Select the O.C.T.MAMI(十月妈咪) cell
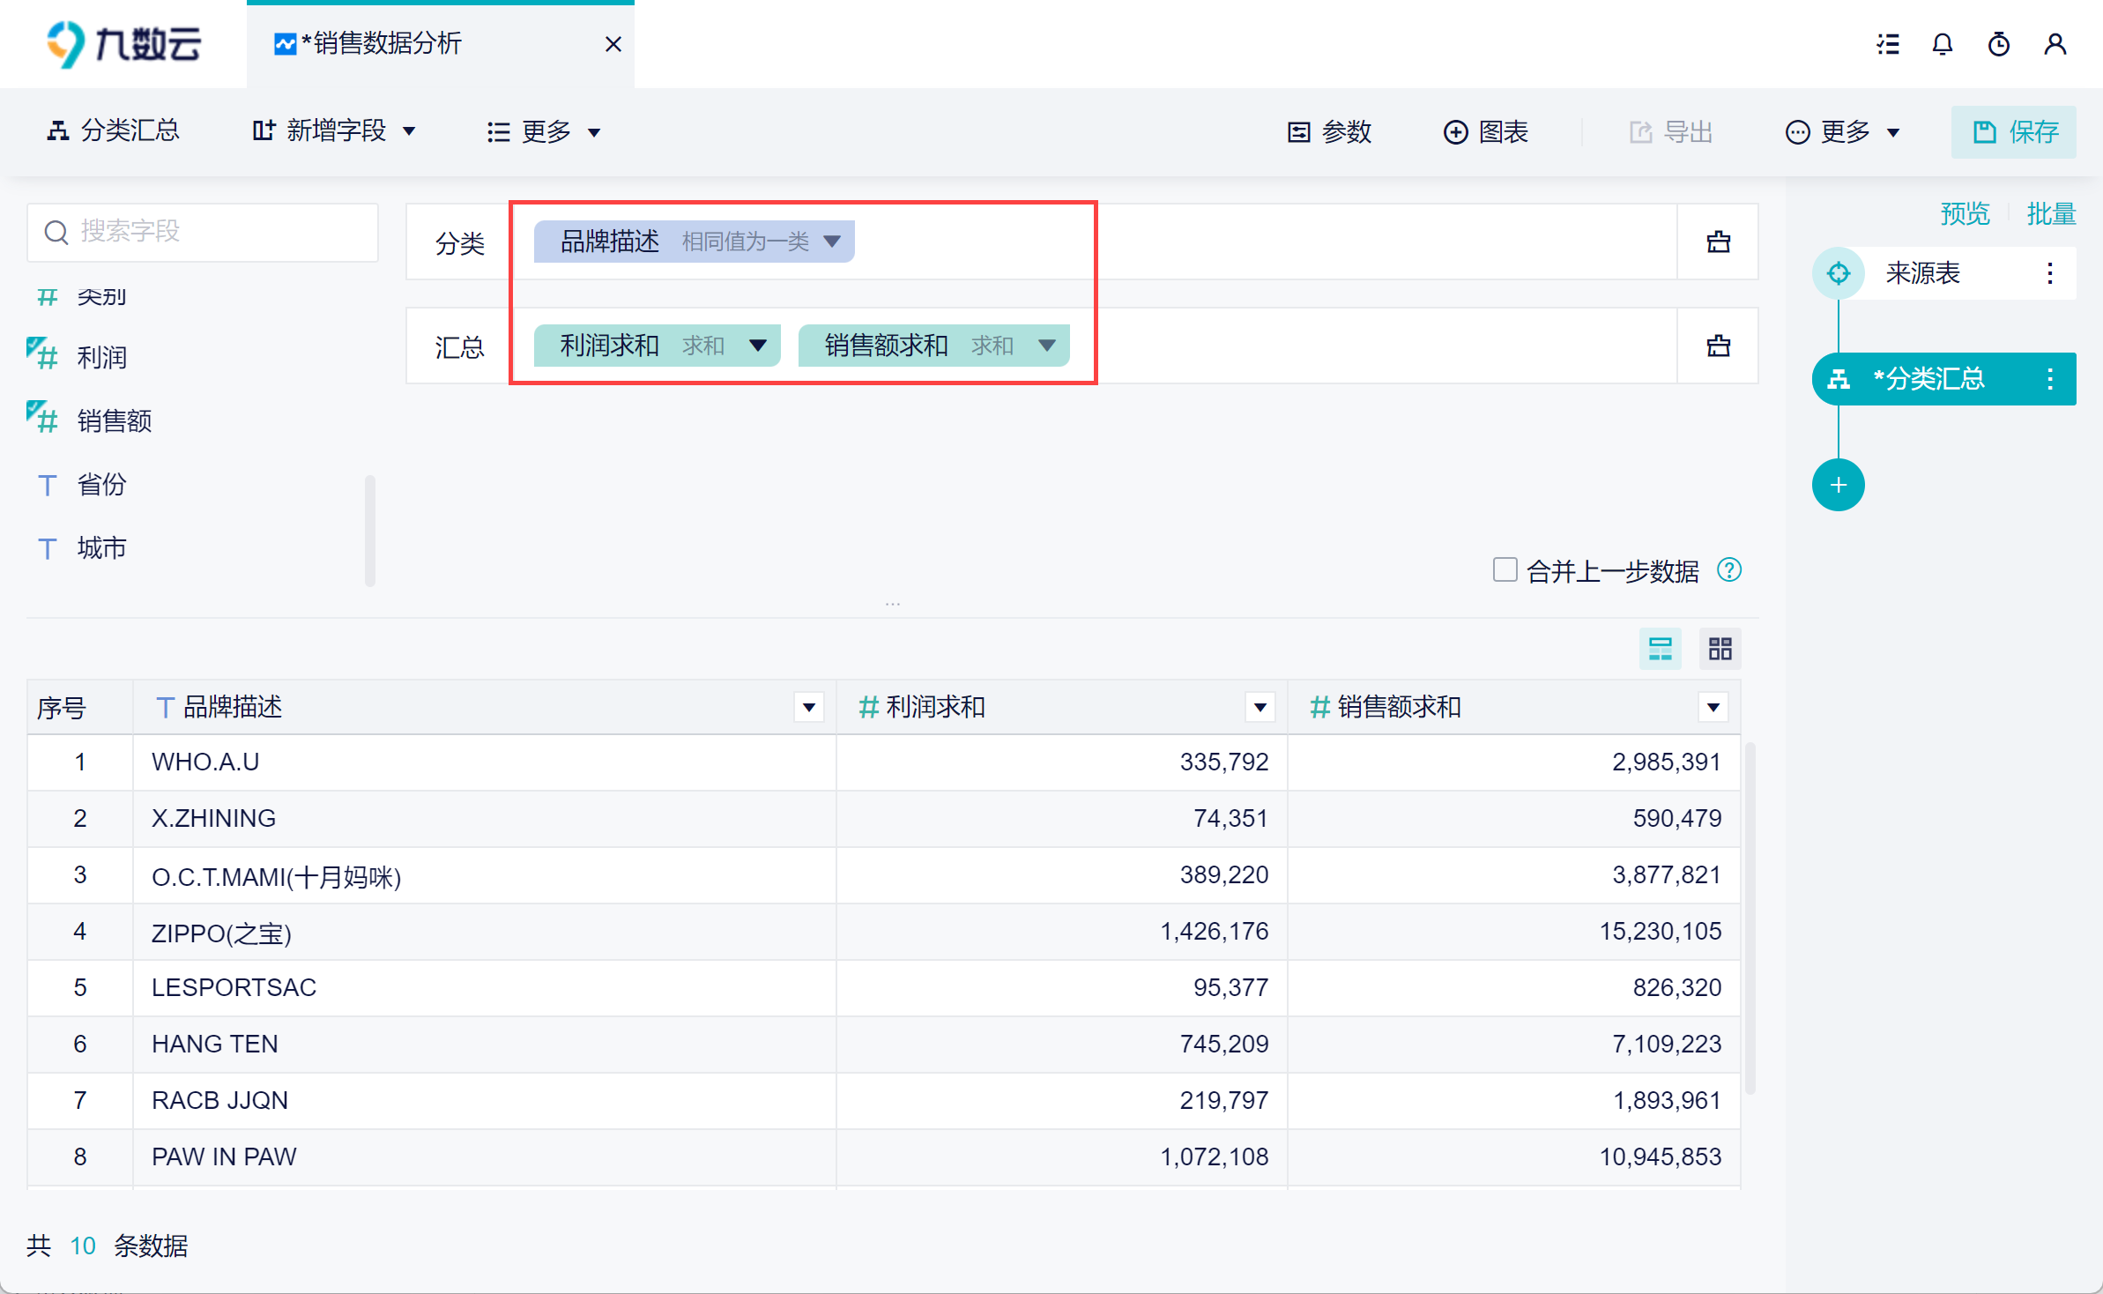This screenshot has width=2103, height=1294. [x=485, y=875]
